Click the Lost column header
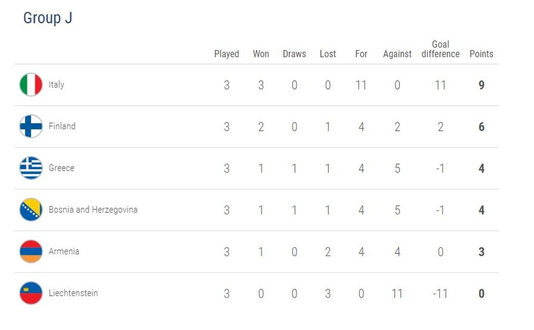Screen dimensions: 534x330 pos(327,54)
